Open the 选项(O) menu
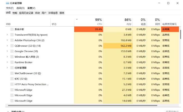183x112 pixels. tap(20, 8)
